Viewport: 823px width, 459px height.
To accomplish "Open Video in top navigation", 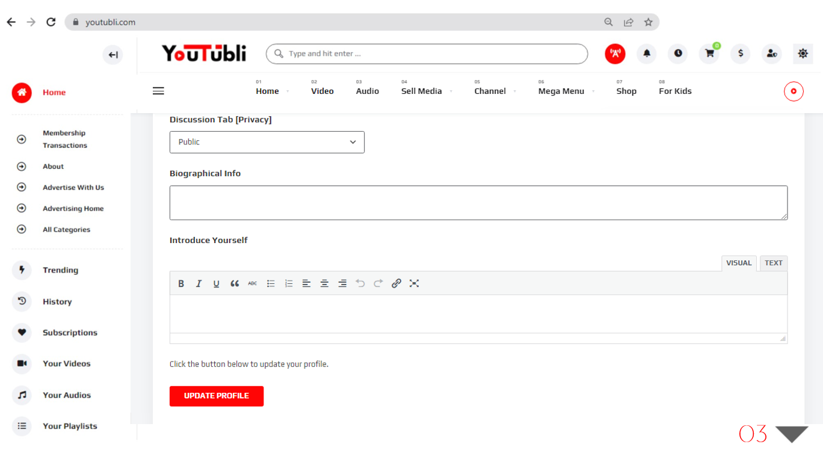I will tap(322, 91).
